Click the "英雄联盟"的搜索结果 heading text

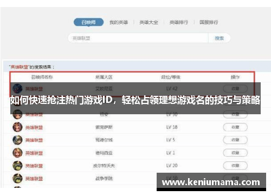pyautogui.click(x=32, y=67)
